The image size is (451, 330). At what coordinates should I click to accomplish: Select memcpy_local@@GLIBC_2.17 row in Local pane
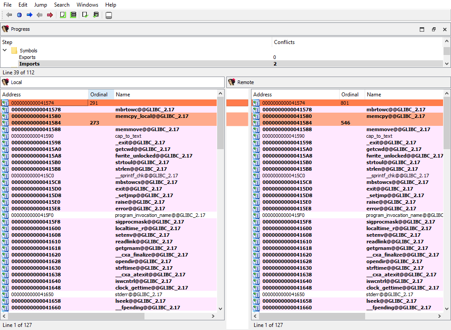(152, 116)
